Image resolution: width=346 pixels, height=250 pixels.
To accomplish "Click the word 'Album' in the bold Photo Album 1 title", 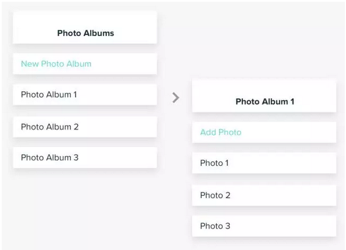I will (x=274, y=102).
